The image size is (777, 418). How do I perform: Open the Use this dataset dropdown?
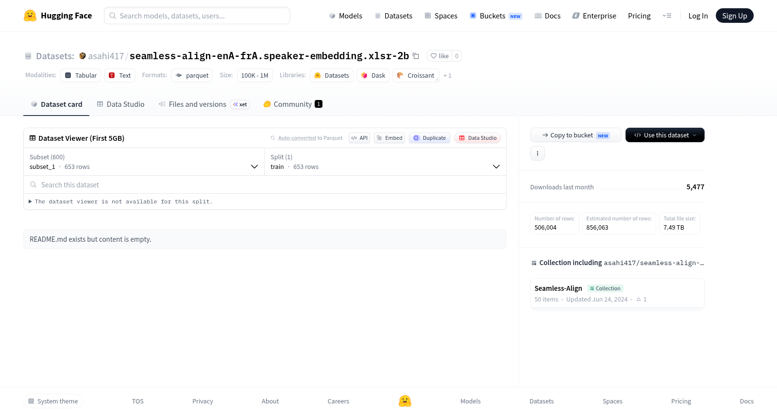(x=665, y=135)
